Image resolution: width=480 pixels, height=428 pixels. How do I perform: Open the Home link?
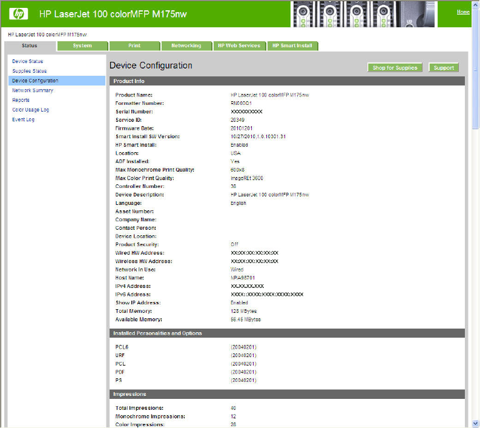(463, 12)
